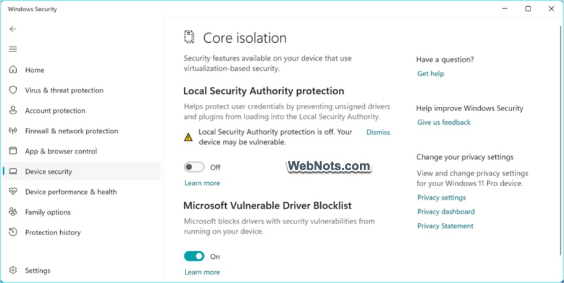The width and height of the screenshot is (564, 283).
Task: Turn off Microsoft Vulnerable Driver Blocklist toggle
Action: tap(194, 256)
